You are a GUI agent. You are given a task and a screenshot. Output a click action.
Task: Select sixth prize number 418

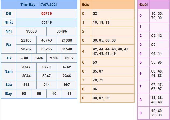point(26,85)
